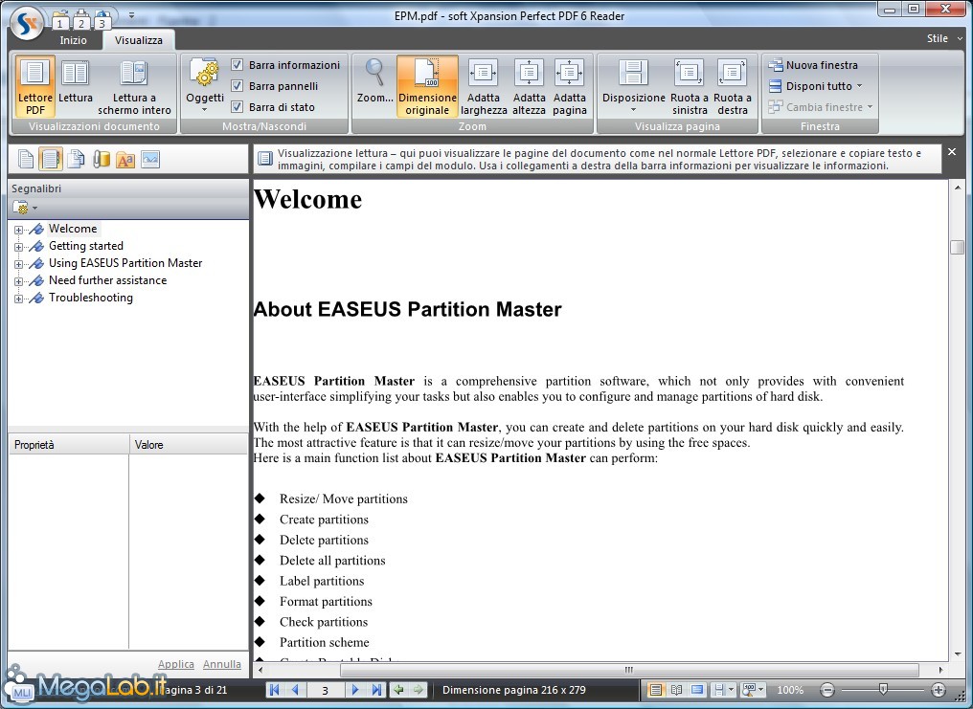Expand Using EASEUS Partition Master node

[18, 264]
